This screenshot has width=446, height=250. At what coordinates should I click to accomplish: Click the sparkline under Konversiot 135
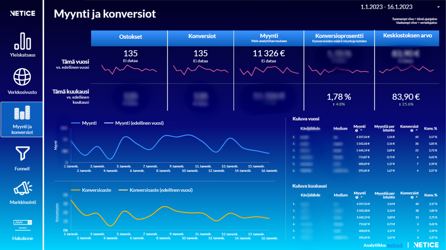point(201,69)
